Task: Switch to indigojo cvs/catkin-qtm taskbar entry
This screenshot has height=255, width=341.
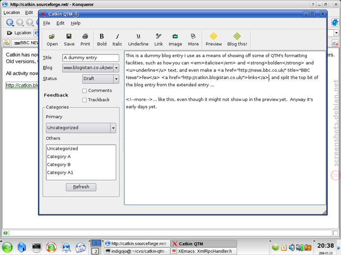Action: coord(137,251)
